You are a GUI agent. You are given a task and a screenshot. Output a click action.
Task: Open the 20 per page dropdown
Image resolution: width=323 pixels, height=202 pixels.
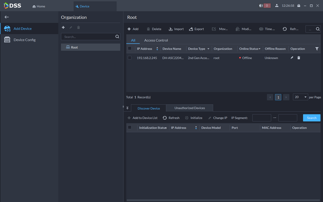tap(300, 97)
